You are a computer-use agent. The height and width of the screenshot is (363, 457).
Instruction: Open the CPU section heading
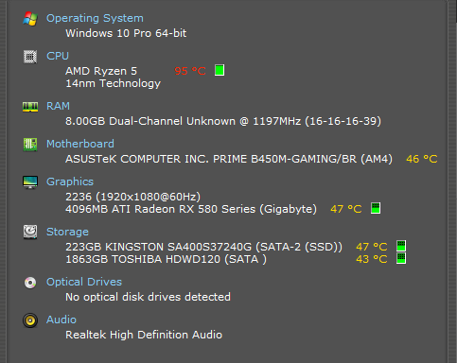[58, 56]
